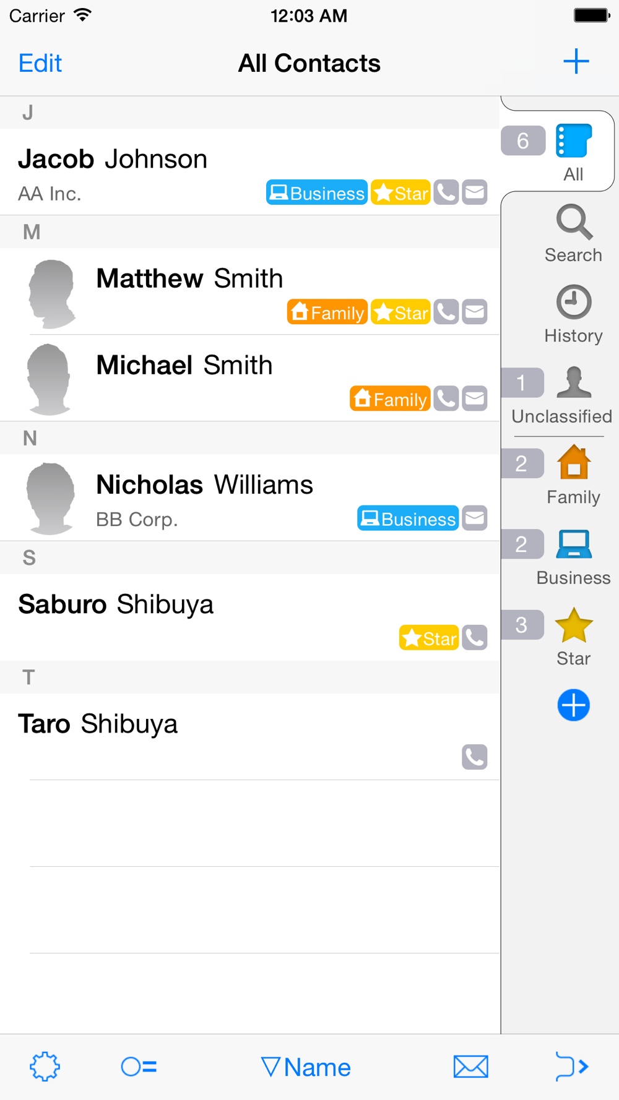The height and width of the screenshot is (1100, 619).
Task: Select the Family group tab
Action: click(573, 476)
